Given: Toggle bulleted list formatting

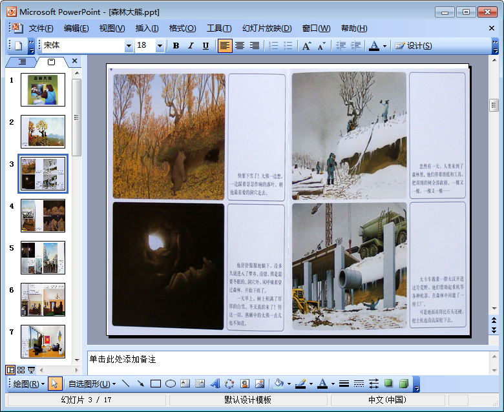Looking at the screenshot, I should click(288, 46).
